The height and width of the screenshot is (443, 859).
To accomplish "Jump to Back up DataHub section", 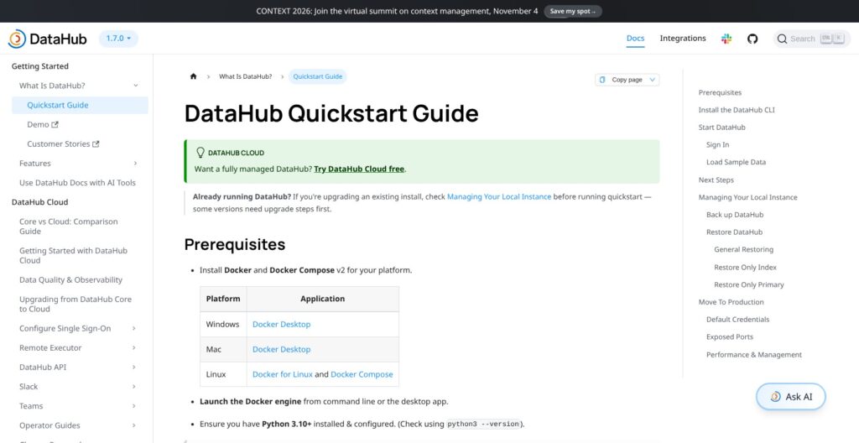I will click(735, 215).
